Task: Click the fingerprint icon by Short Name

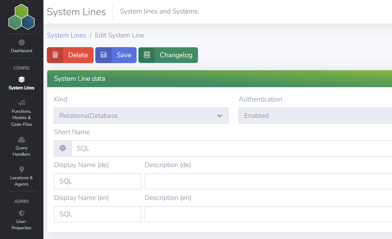Action: click(x=63, y=149)
